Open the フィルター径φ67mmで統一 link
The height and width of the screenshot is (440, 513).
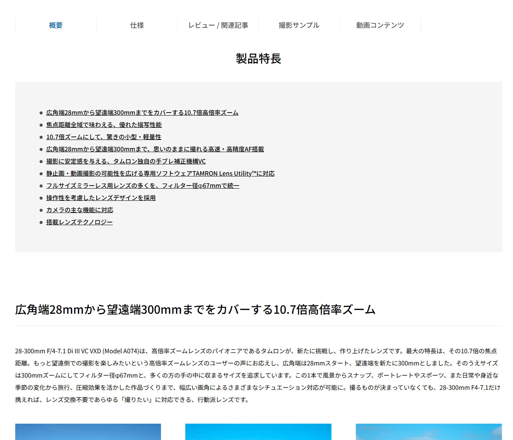(x=143, y=186)
